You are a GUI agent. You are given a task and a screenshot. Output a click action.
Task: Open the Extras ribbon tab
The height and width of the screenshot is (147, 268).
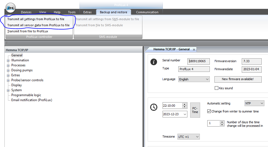click(x=87, y=12)
